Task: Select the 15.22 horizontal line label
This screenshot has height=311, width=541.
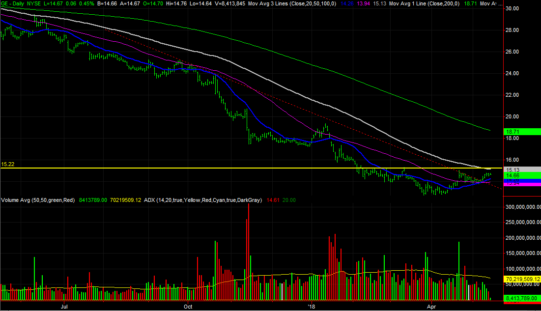Action: 7,164
